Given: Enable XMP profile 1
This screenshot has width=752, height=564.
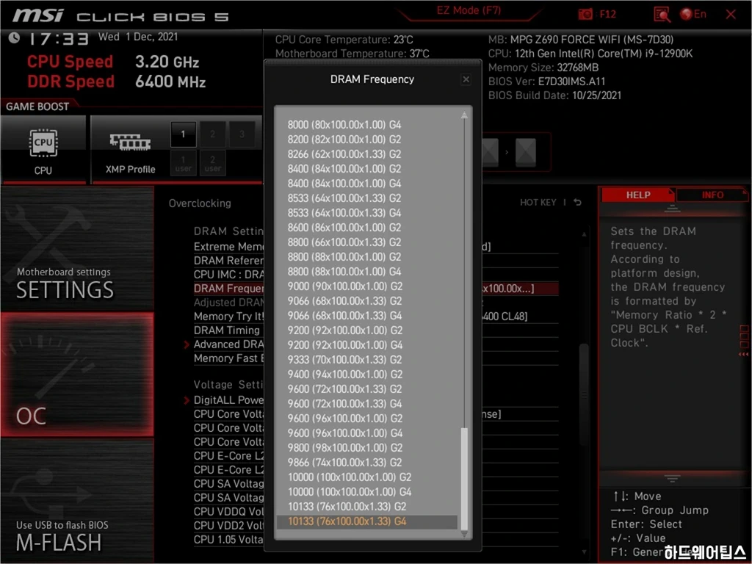Looking at the screenshot, I should (183, 134).
